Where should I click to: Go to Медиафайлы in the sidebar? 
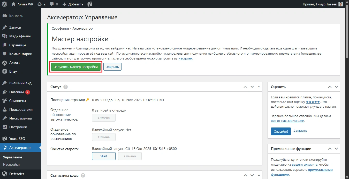(20, 36)
